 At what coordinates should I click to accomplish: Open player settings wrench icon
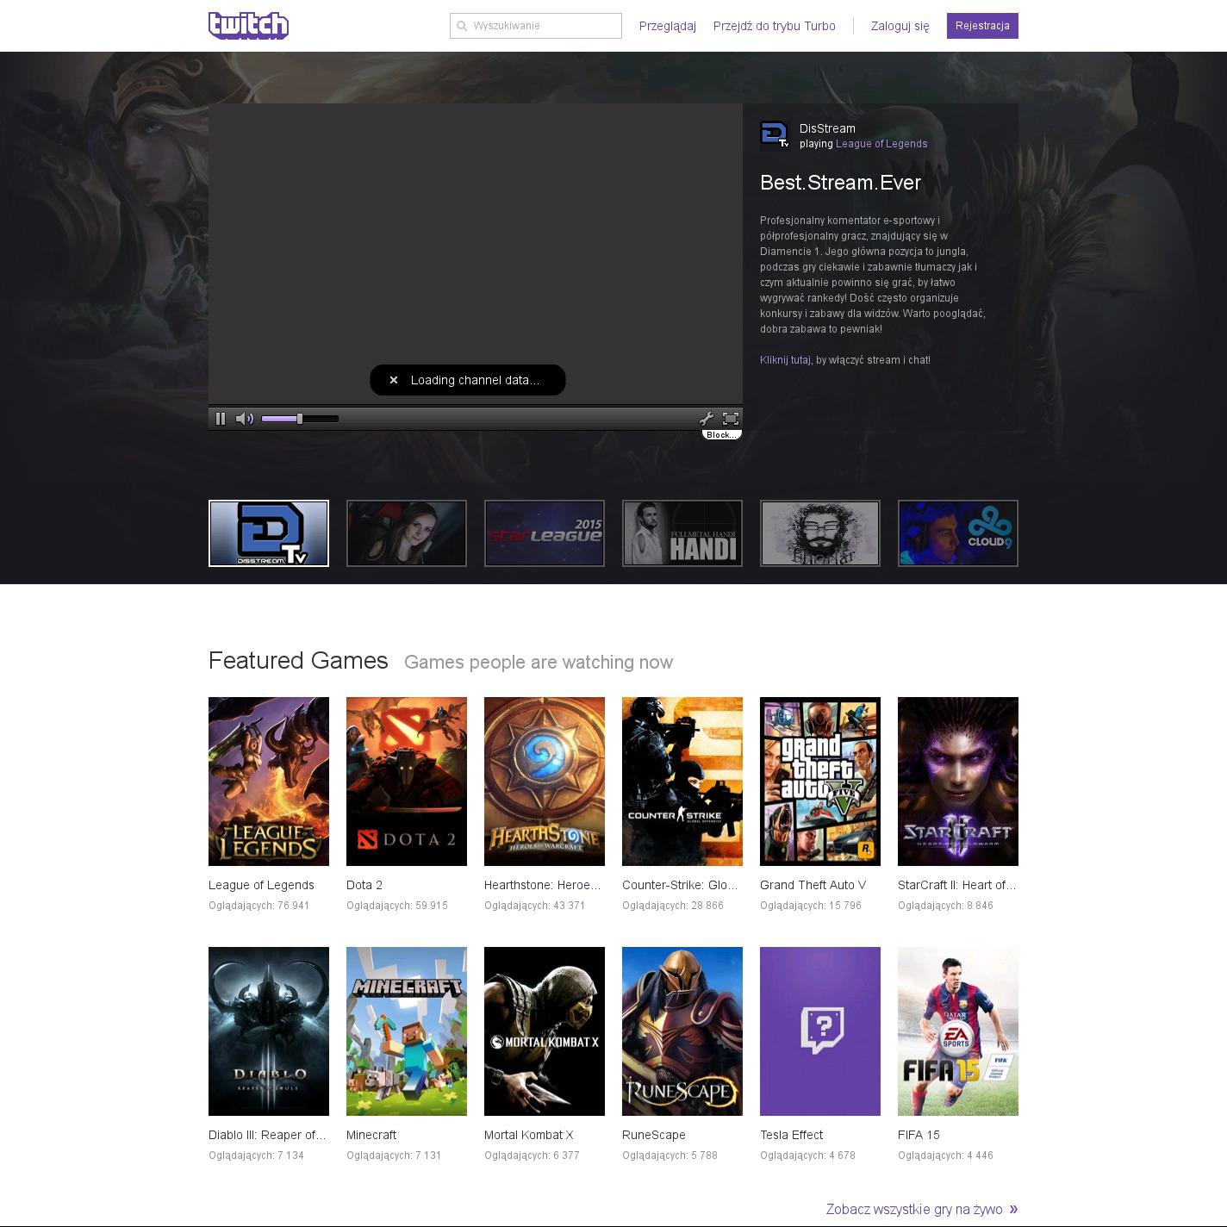707,419
